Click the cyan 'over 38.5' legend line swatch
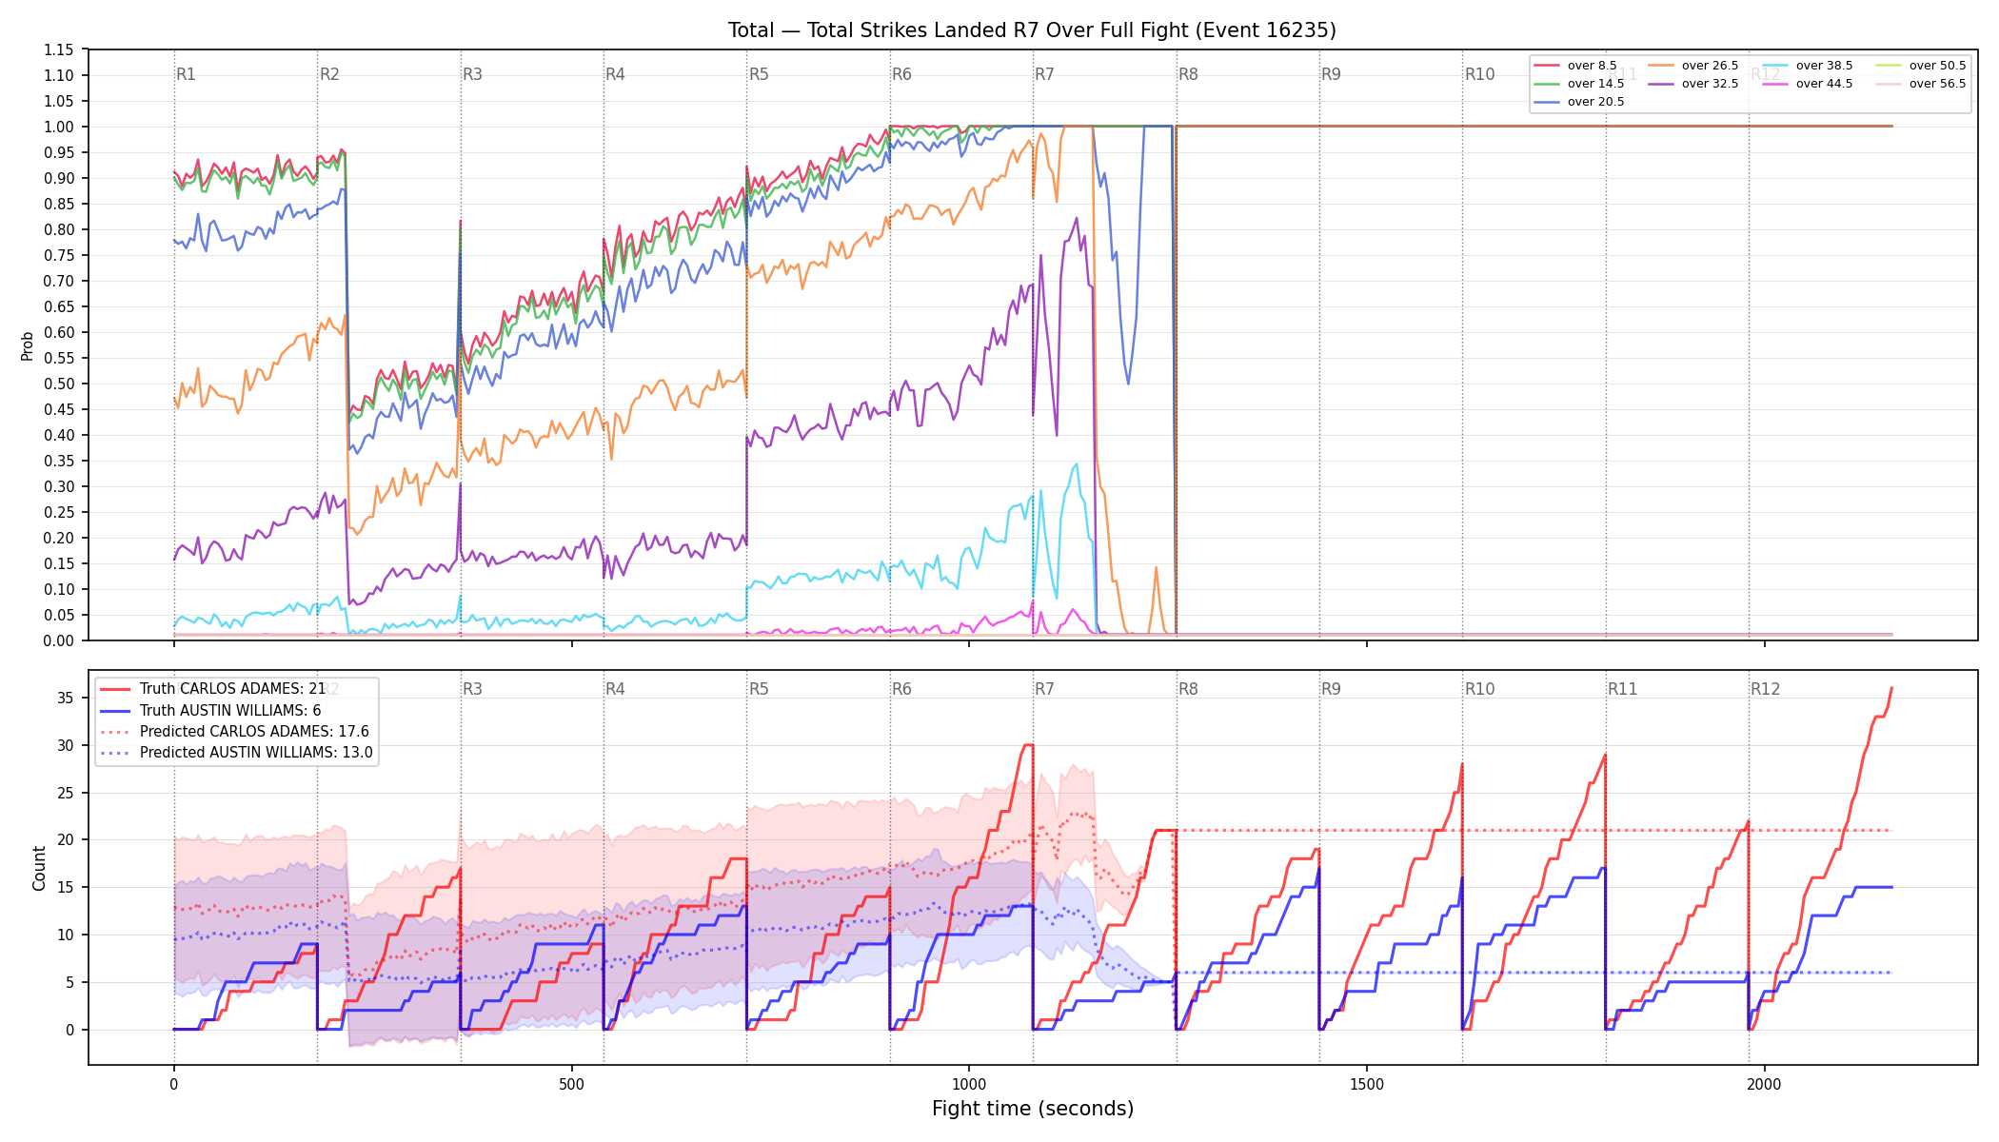The image size is (1999, 1142). coord(1775,66)
